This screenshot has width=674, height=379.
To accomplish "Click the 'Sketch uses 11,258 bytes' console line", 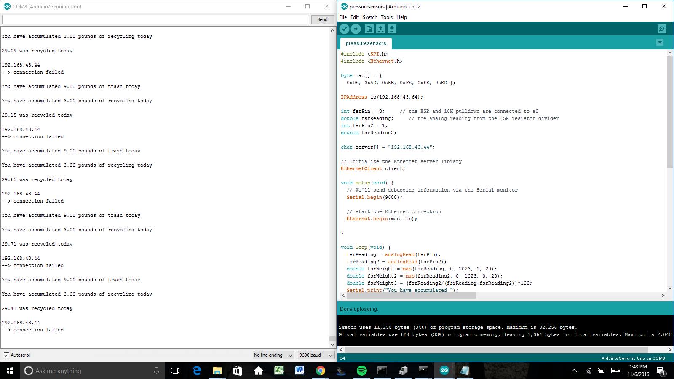I will coord(458,327).
